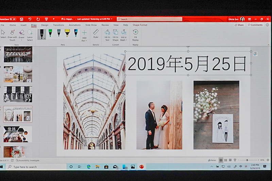This screenshot has height=181, width=272.
Task: Select the black pen
Action: [x=41, y=34]
